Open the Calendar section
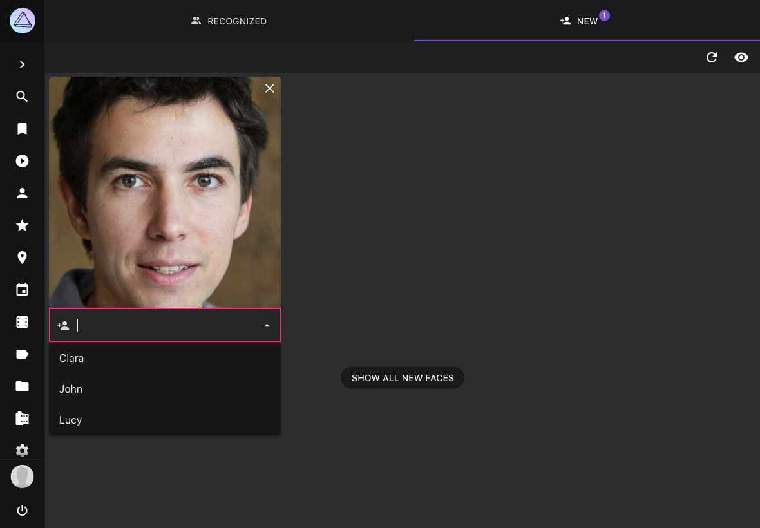Viewport: 760px width, 528px height. click(x=23, y=289)
